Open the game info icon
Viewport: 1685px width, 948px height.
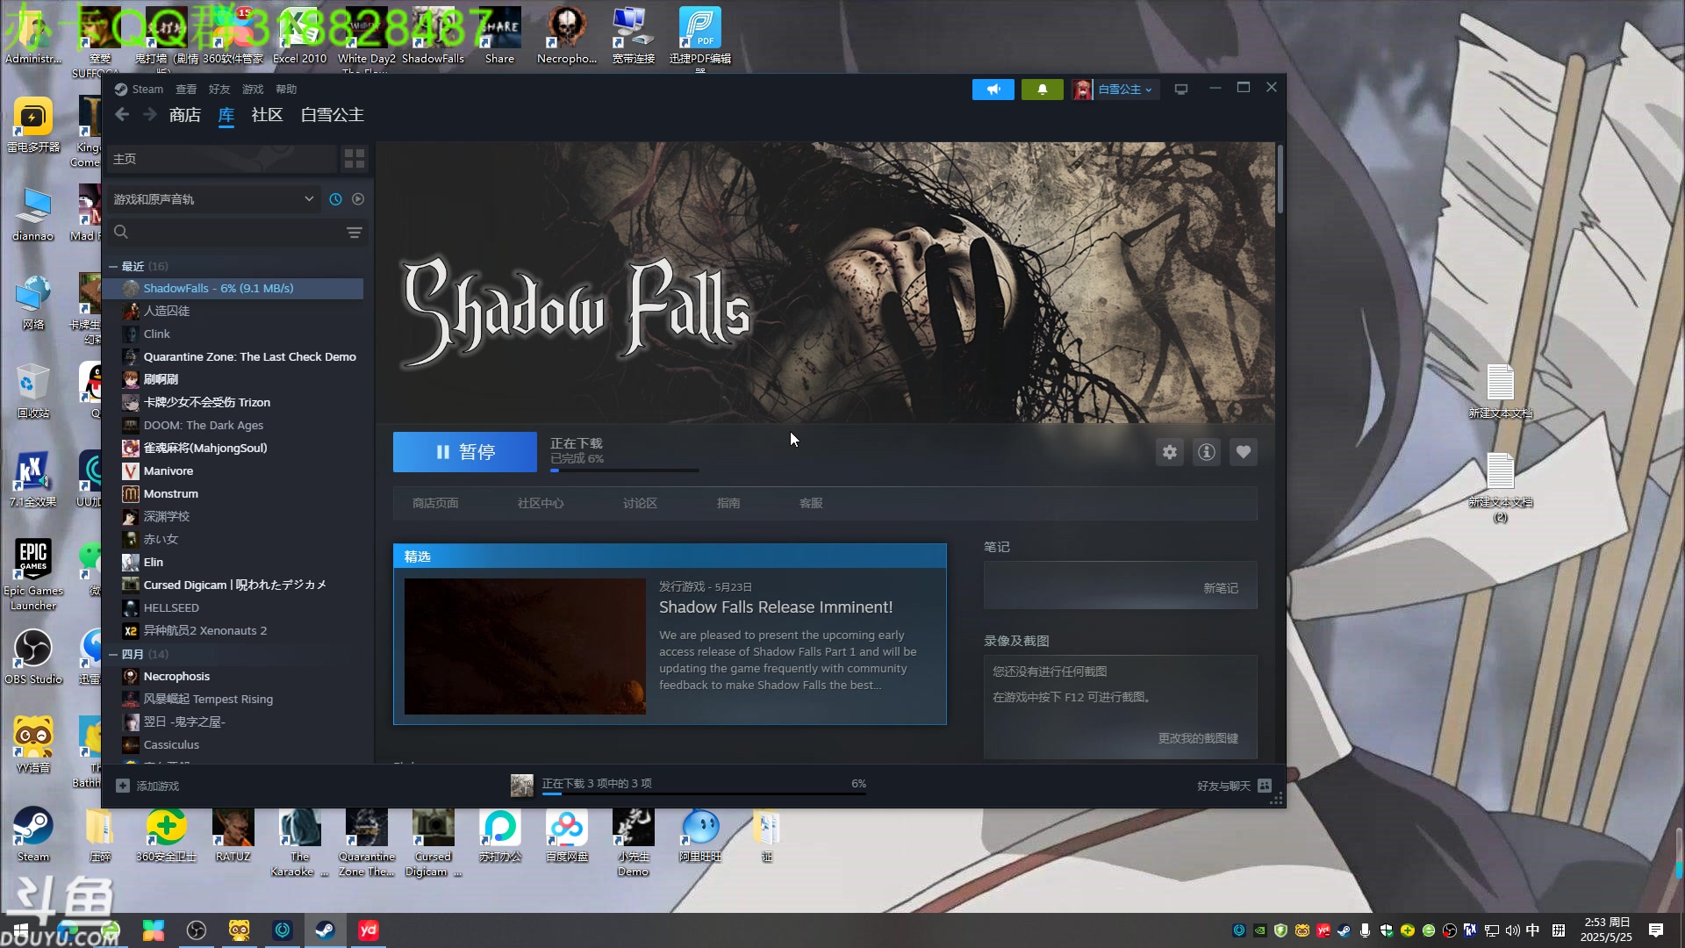[x=1207, y=452]
